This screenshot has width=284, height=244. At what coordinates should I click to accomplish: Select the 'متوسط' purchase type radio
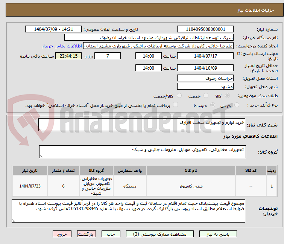tap(213, 105)
